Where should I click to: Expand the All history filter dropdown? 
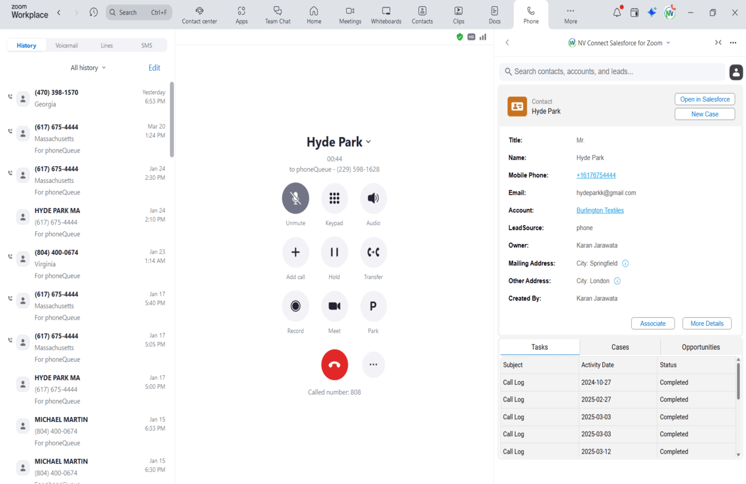88,68
